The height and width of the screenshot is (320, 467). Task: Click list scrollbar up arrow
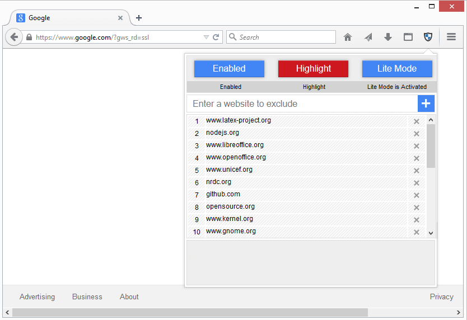(431, 120)
